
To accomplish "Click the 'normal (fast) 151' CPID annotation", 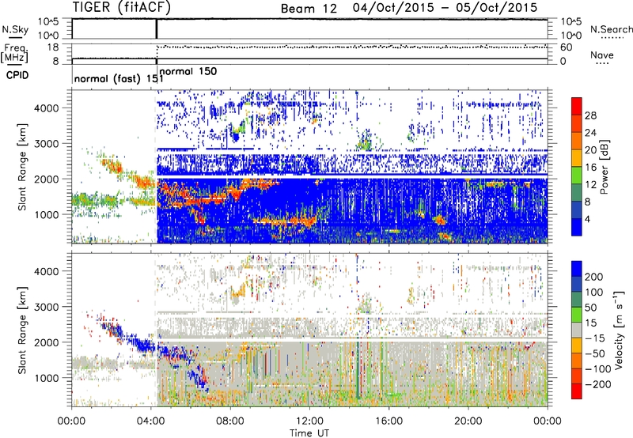I will [x=119, y=78].
